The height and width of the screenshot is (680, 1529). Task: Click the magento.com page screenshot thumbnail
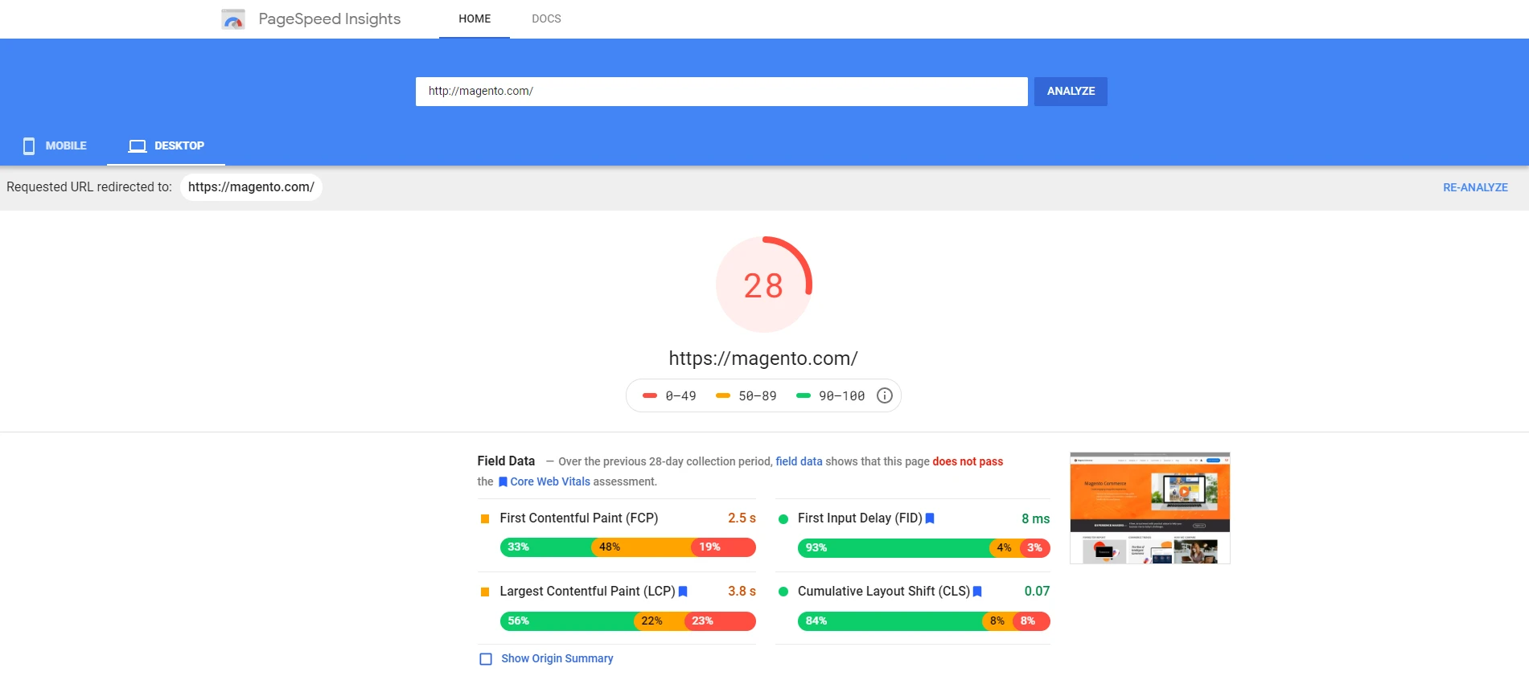point(1149,508)
